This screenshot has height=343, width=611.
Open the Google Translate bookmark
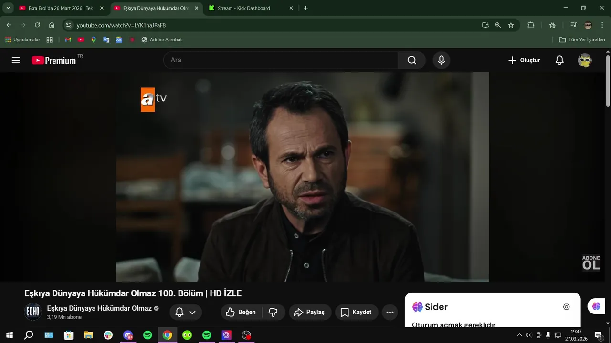coord(106,40)
